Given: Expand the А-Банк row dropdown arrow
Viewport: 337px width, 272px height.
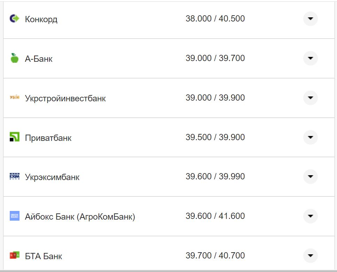Looking at the screenshot, I should click(310, 58).
